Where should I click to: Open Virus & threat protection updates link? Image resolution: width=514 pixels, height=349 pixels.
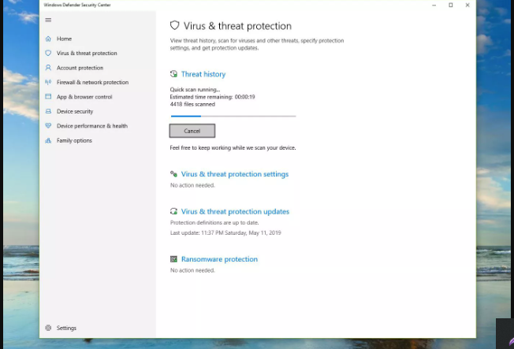(x=235, y=212)
